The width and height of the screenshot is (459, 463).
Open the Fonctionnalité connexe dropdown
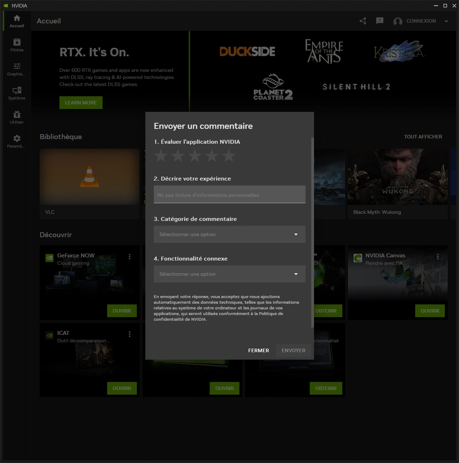tap(229, 274)
